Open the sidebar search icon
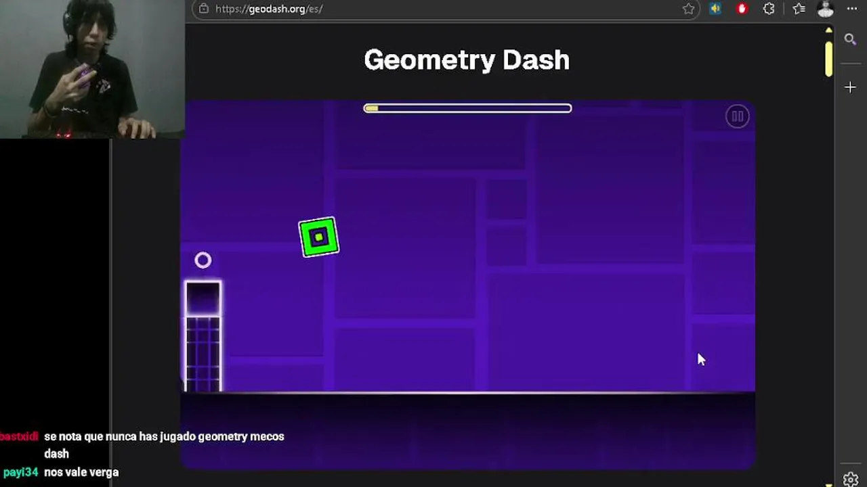The height and width of the screenshot is (487, 867). [x=850, y=39]
